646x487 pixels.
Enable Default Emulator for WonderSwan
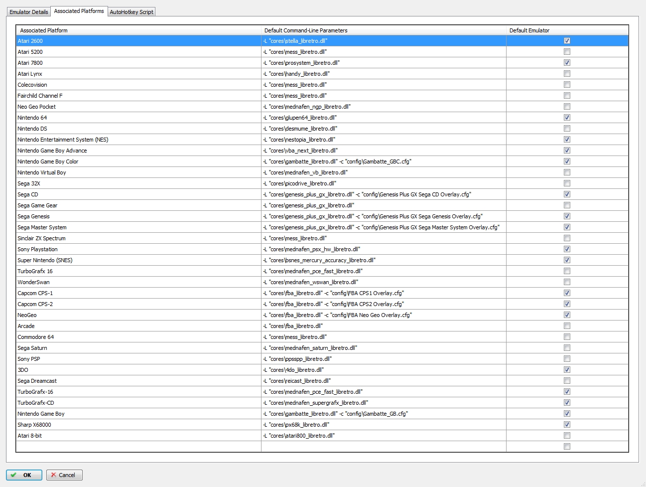pos(567,282)
